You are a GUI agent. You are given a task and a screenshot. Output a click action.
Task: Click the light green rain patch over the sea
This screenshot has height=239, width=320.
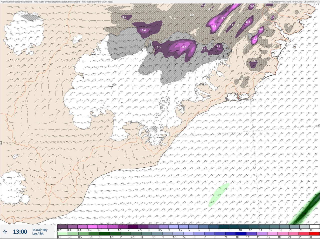[219, 195]
